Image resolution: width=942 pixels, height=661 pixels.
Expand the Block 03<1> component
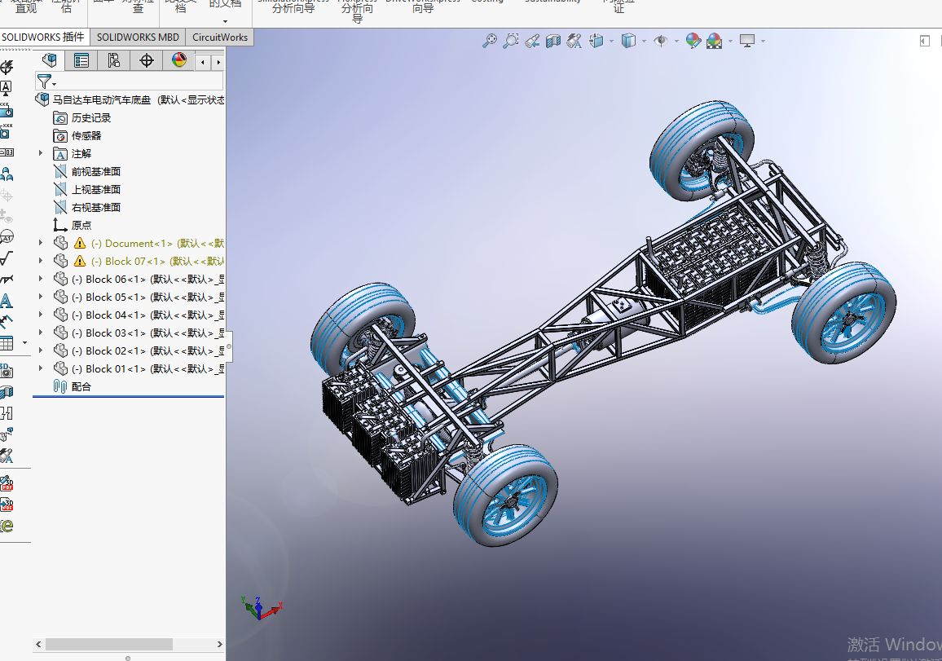[41, 333]
